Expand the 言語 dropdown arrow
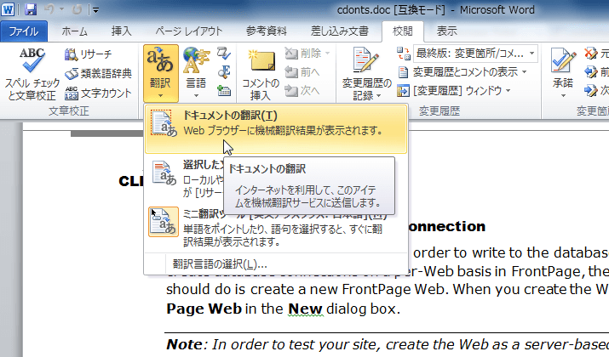 196,96
